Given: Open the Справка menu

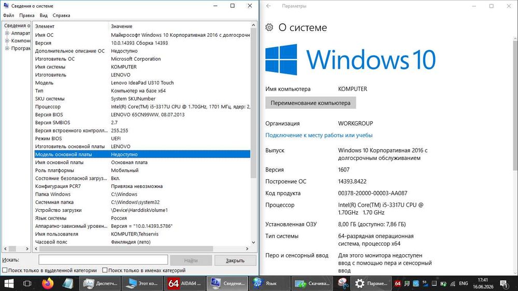Looking at the screenshot, I should click(x=62, y=15).
